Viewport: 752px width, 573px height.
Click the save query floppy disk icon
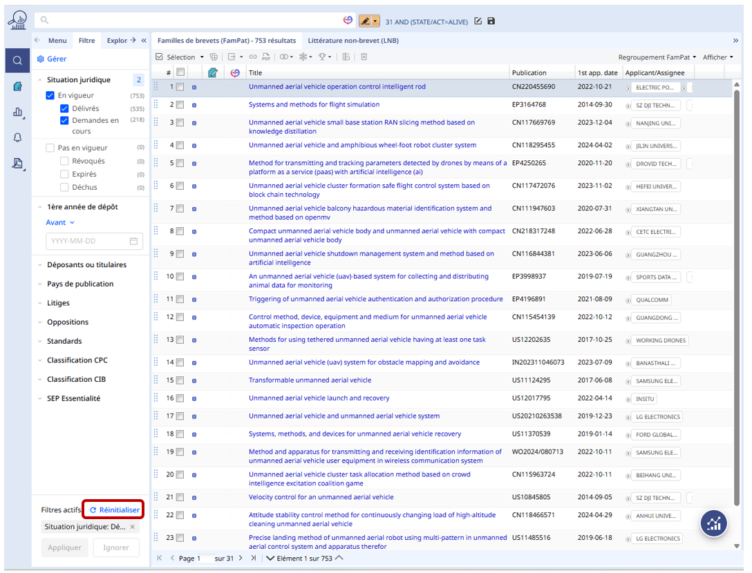(491, 21)
